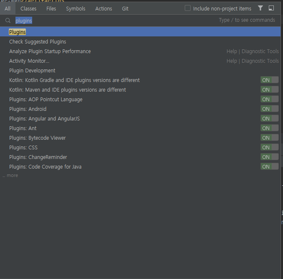This screenshot has height=279, width=283.
Task: Turn off Plugins: AOP Pointcut Language switch
Action: pyautogui.click(x=269, y=99)
